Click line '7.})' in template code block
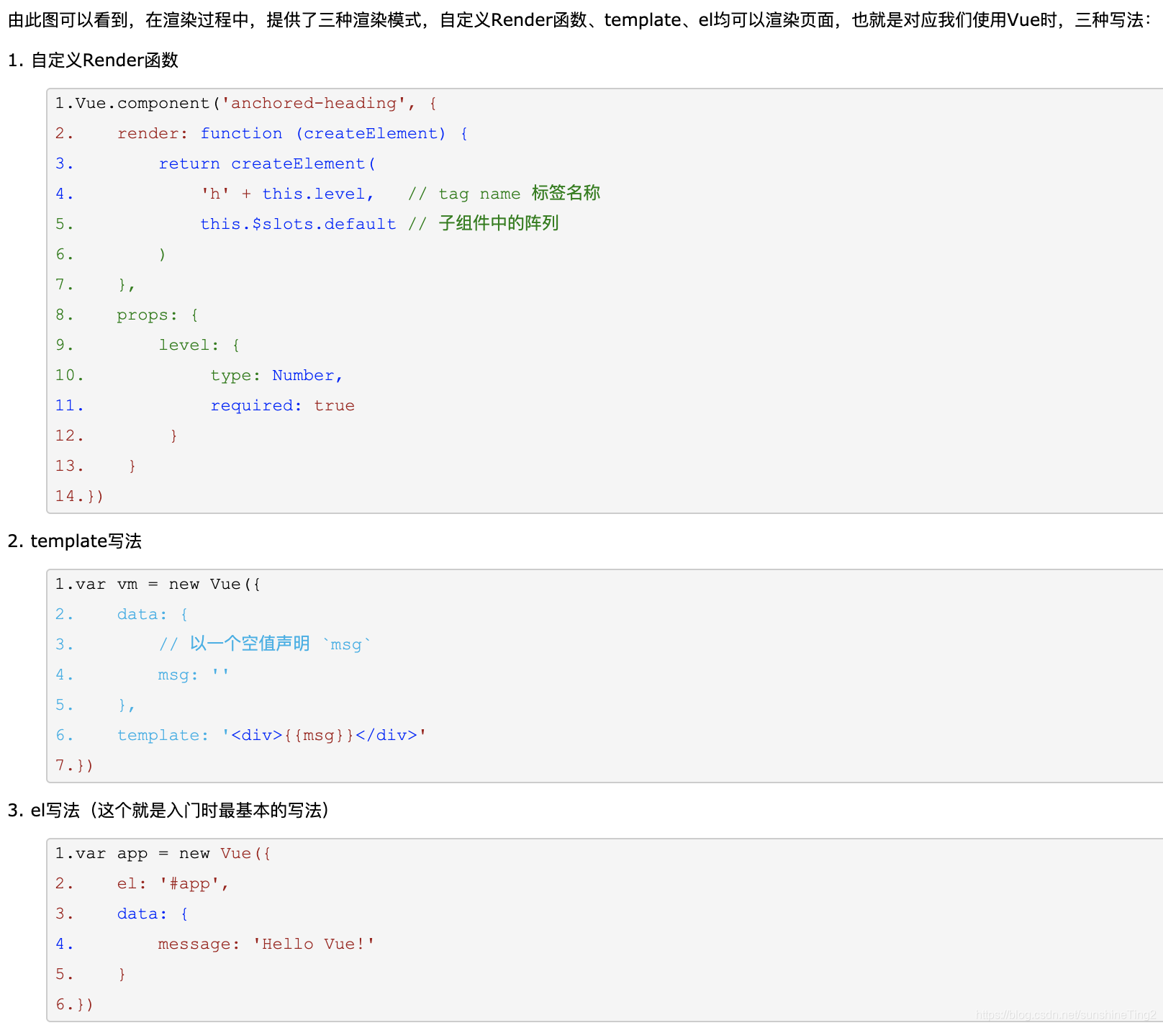Screen dimensions: 1163x1028 (74, 765)
